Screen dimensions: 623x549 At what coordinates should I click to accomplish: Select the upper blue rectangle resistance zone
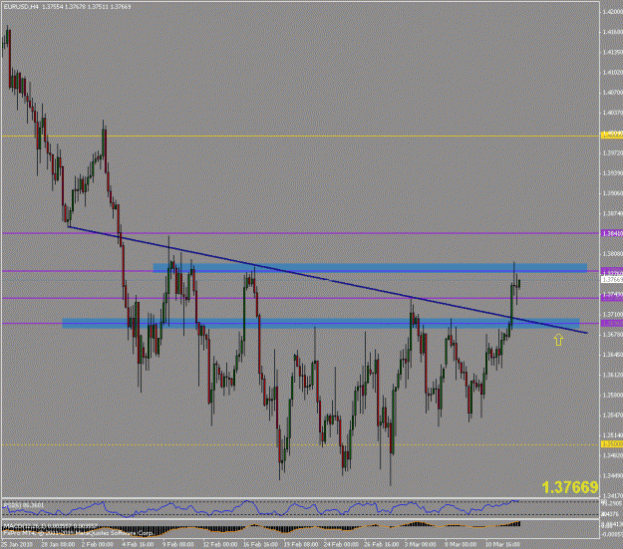click(370, 268)
